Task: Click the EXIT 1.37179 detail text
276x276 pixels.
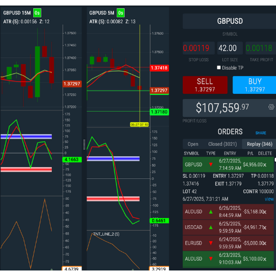Action: (x=228, y=184)
